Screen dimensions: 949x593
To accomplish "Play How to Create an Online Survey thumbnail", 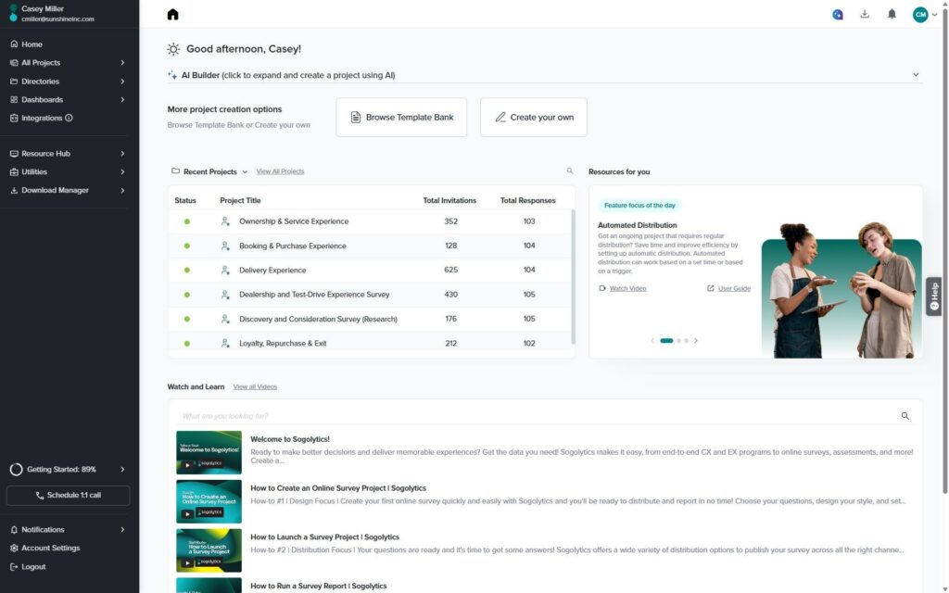I will 209,501.
